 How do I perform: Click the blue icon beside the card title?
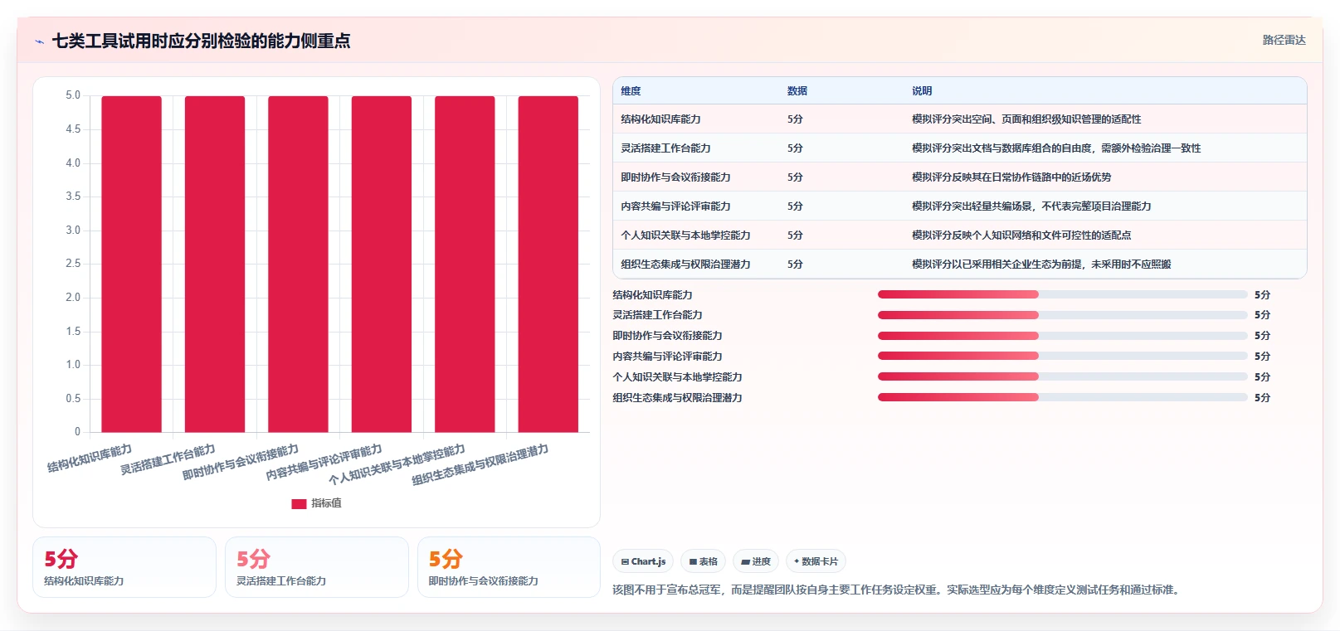pos(39,41)
